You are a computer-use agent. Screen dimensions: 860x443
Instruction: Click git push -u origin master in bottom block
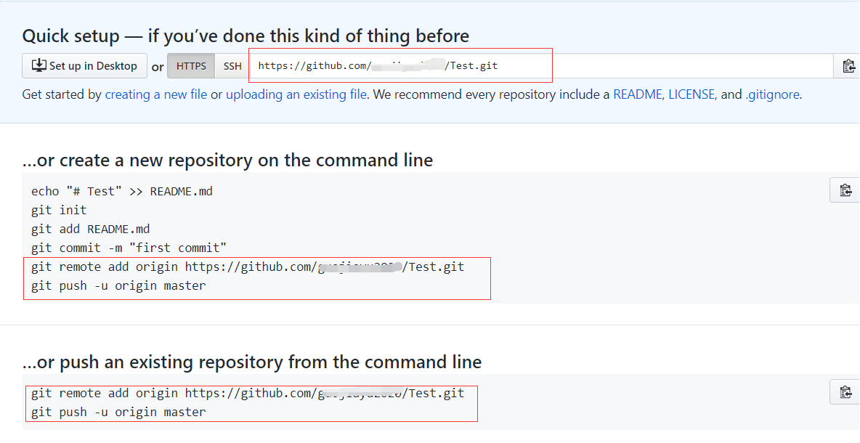(118, 412)
